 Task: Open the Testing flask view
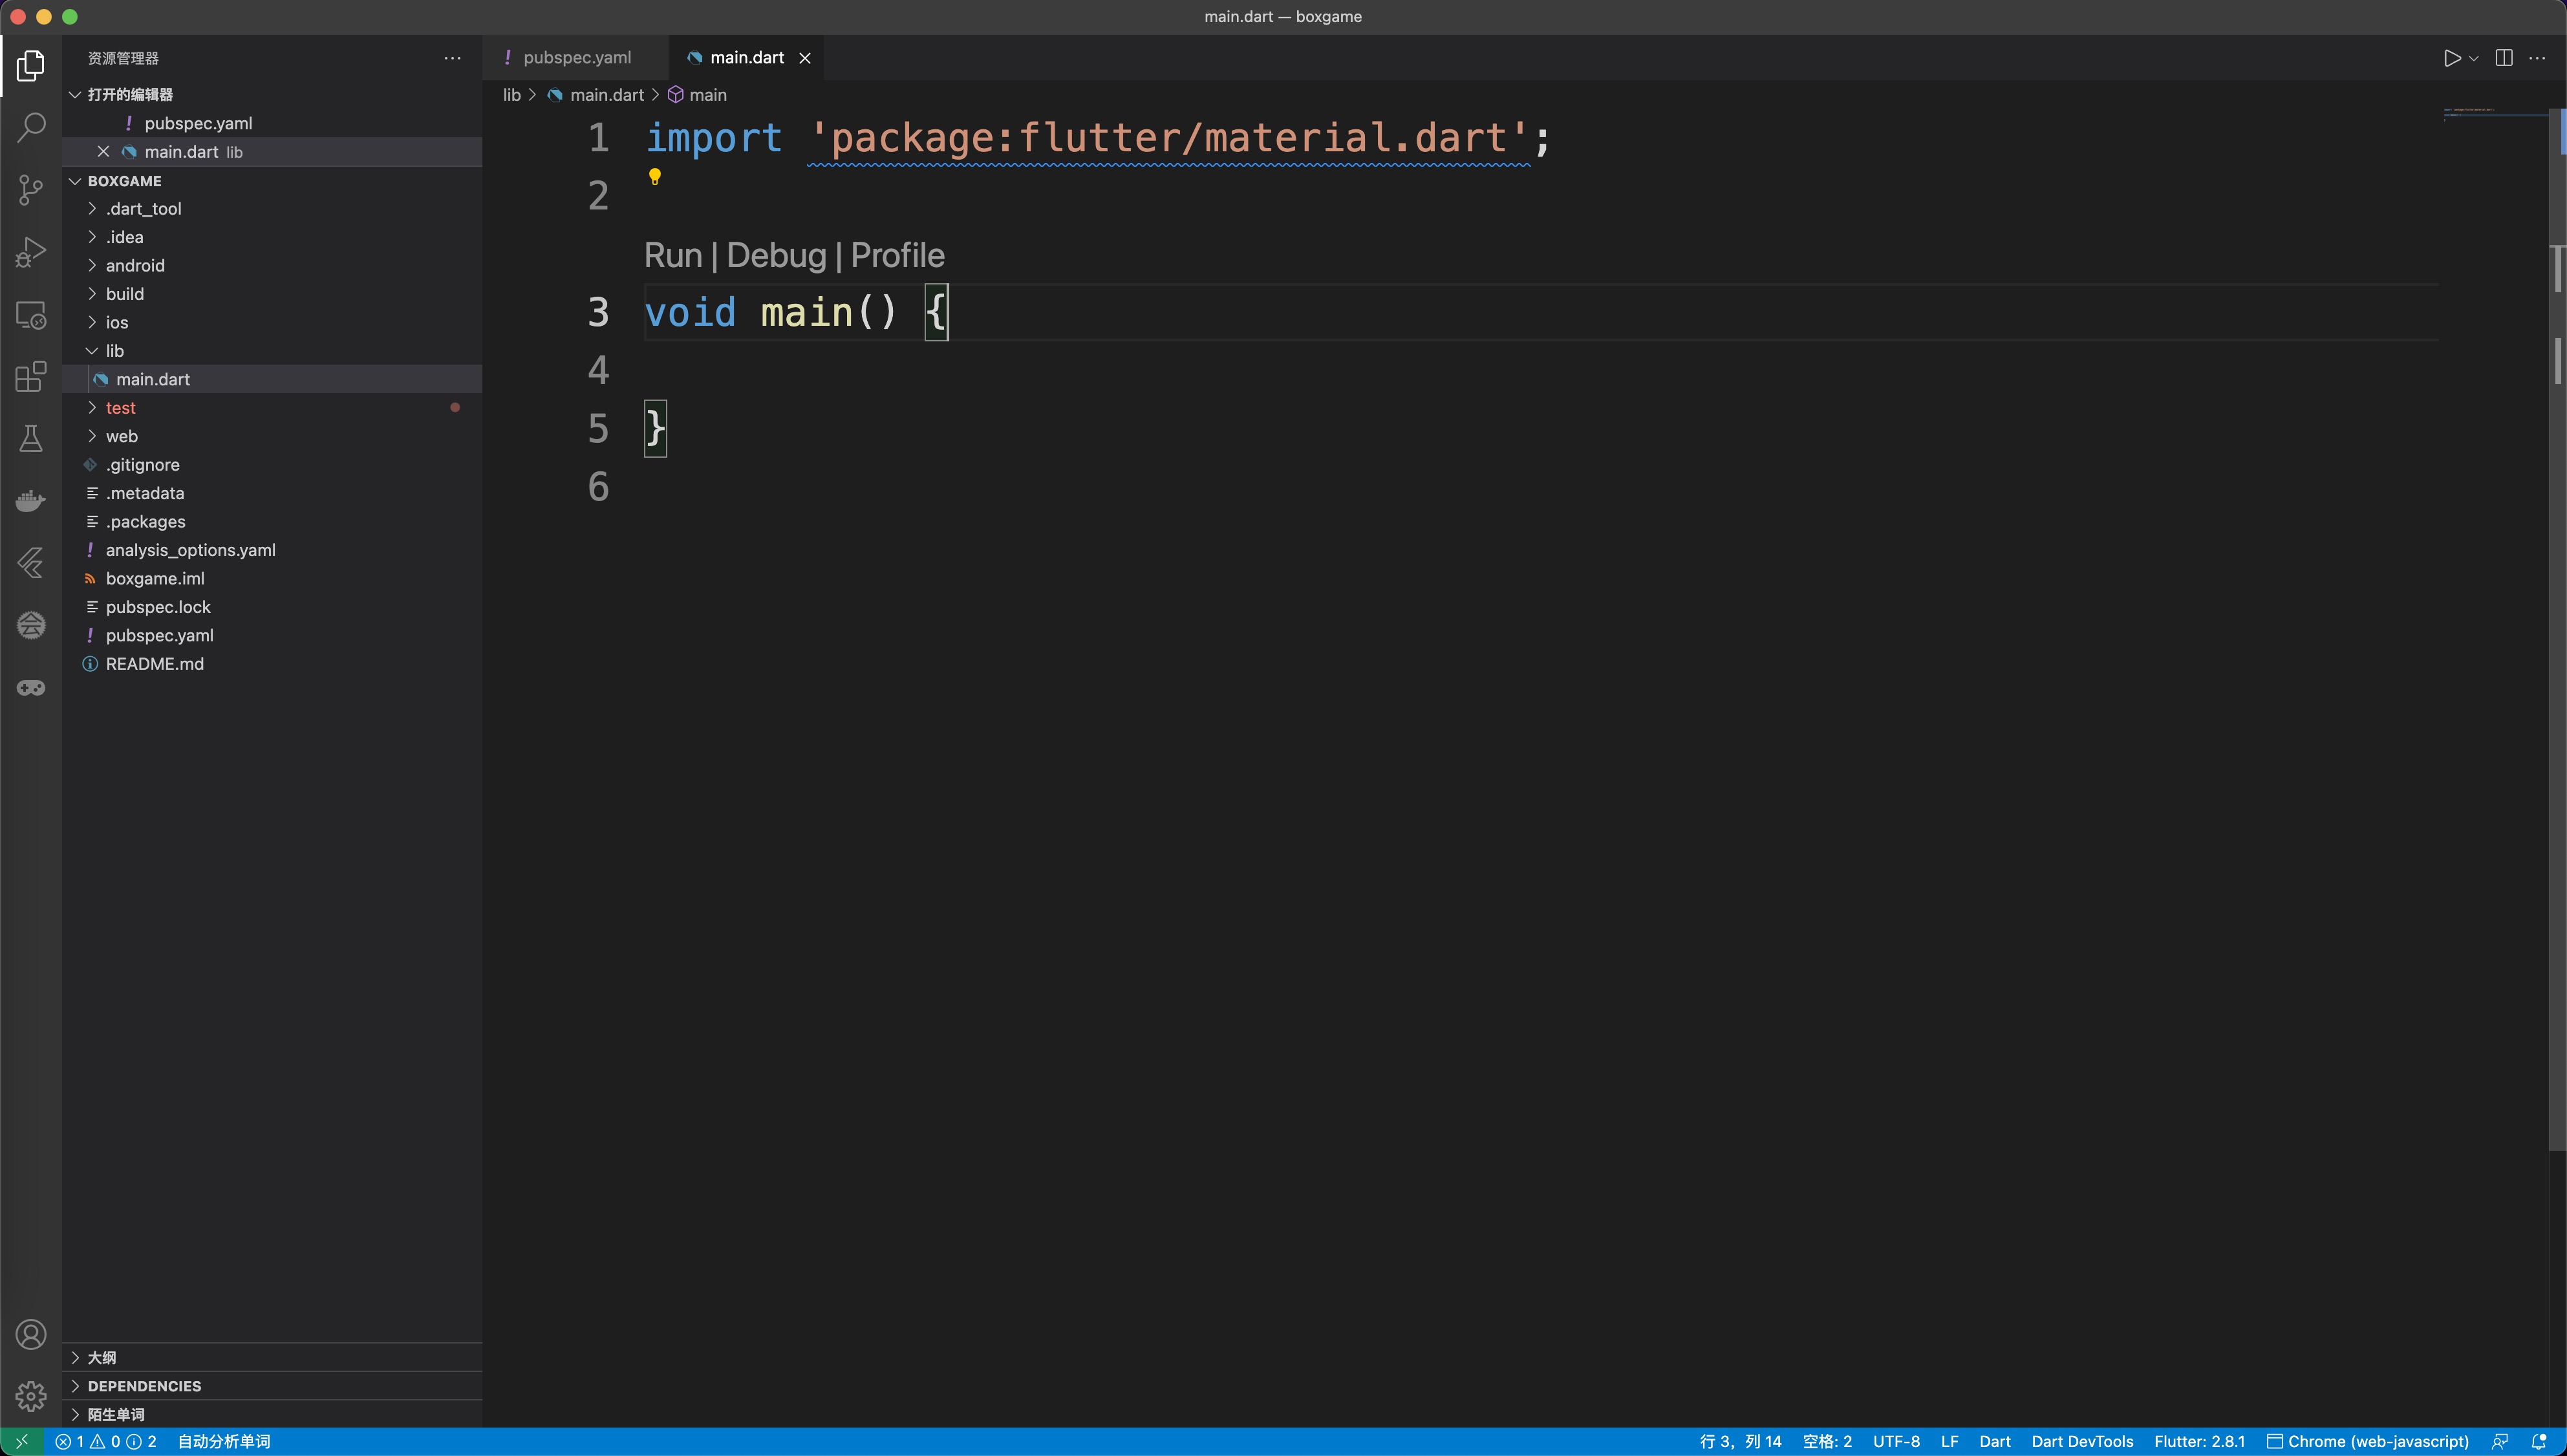click(x=31, y=439)
